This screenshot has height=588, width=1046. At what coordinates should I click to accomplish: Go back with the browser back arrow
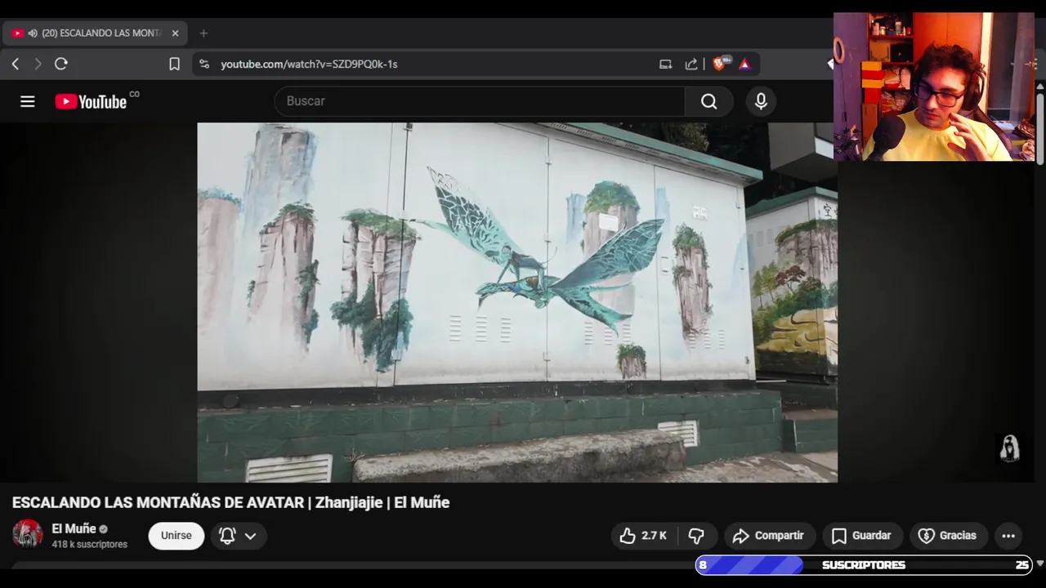(16, 64)
